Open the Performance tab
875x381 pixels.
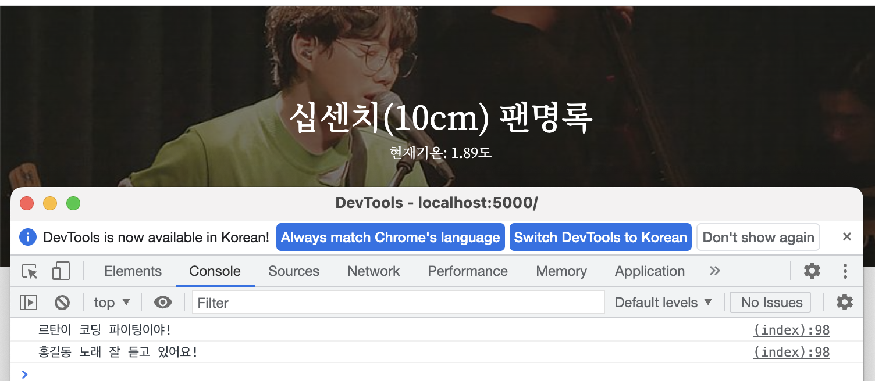468,271
